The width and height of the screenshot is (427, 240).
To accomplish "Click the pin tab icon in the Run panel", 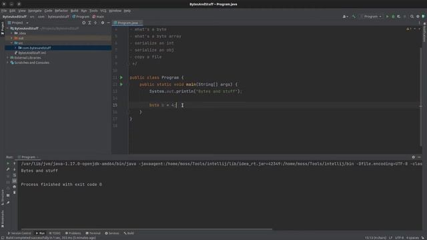I will pos(8,203).
